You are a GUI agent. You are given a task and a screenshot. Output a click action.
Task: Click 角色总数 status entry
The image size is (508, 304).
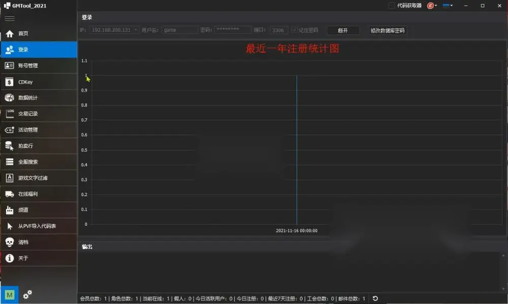[x=124, y=298]
